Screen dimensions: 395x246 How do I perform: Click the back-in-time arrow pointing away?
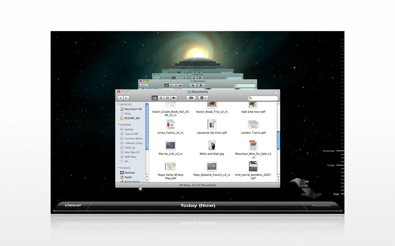300,182
